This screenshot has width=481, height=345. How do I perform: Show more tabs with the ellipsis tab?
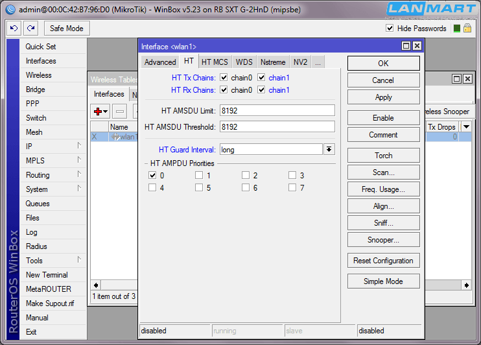[318, 62]
